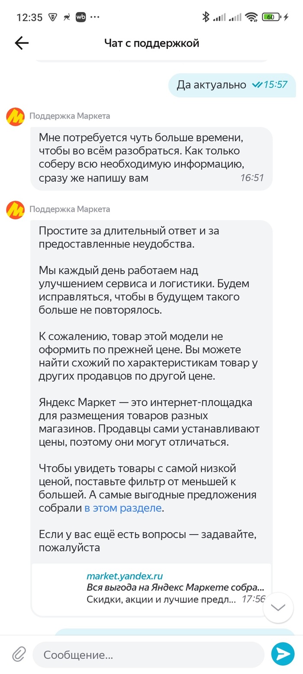Tap the battery indicator icon
303x674 pixels.
(x=271, y=17)
